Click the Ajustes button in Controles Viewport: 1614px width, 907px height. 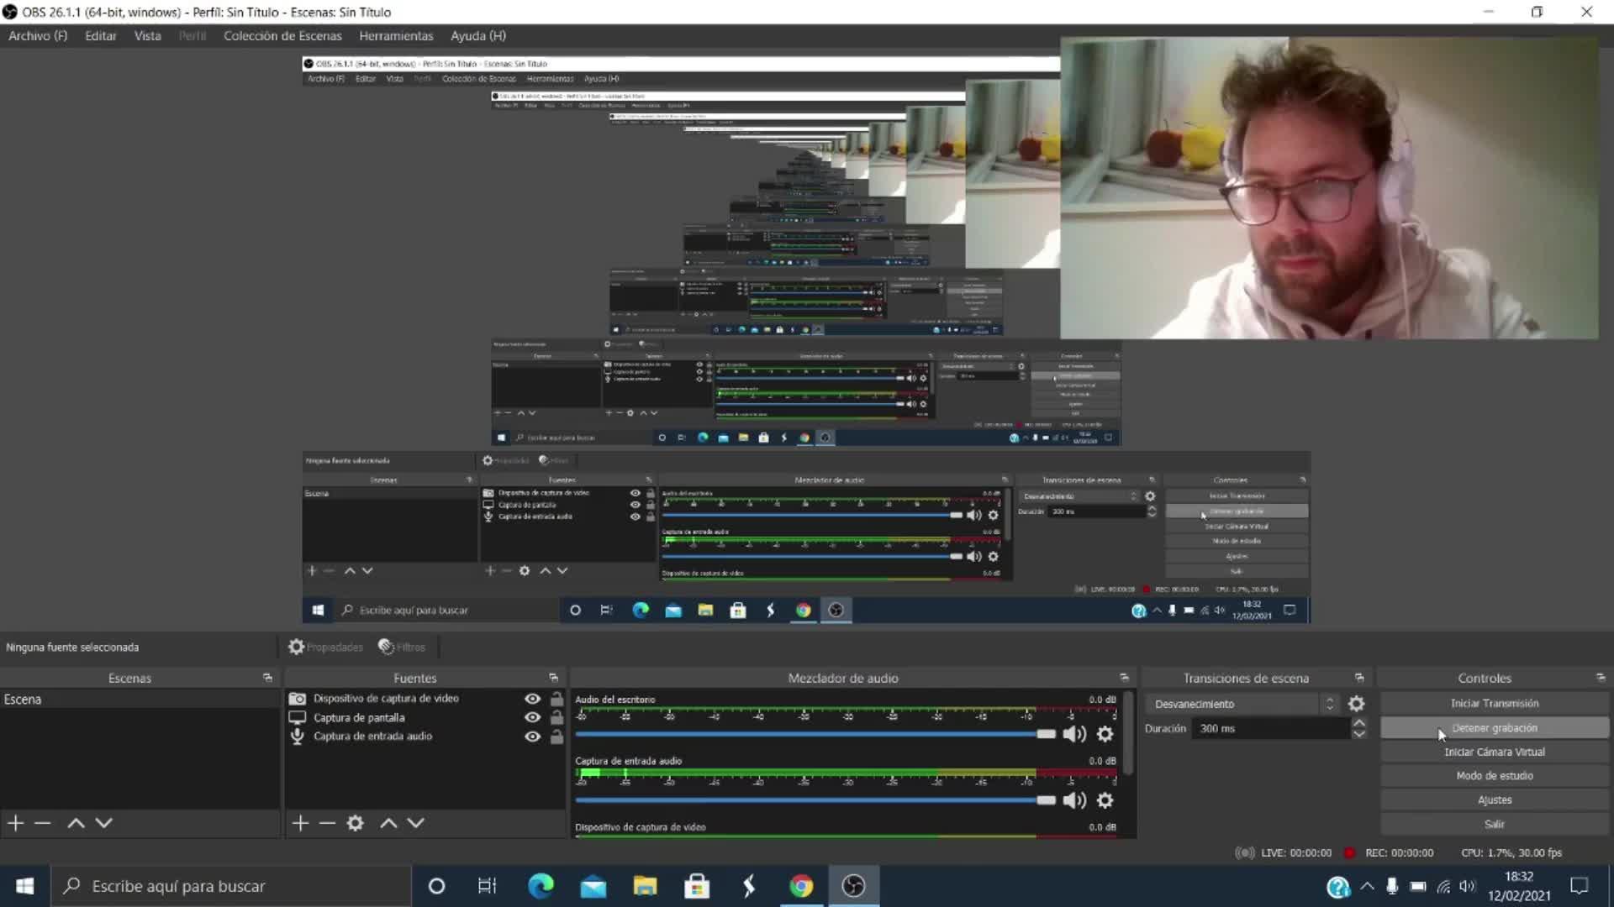(1494, 800)
